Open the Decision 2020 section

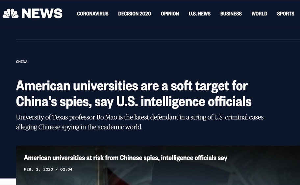click(x=135, y=14)
